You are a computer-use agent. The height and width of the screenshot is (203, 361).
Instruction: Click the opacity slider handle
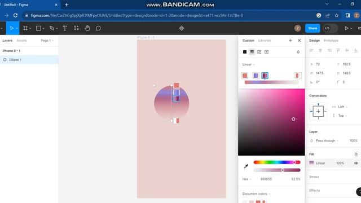click(x=283, y=170)
